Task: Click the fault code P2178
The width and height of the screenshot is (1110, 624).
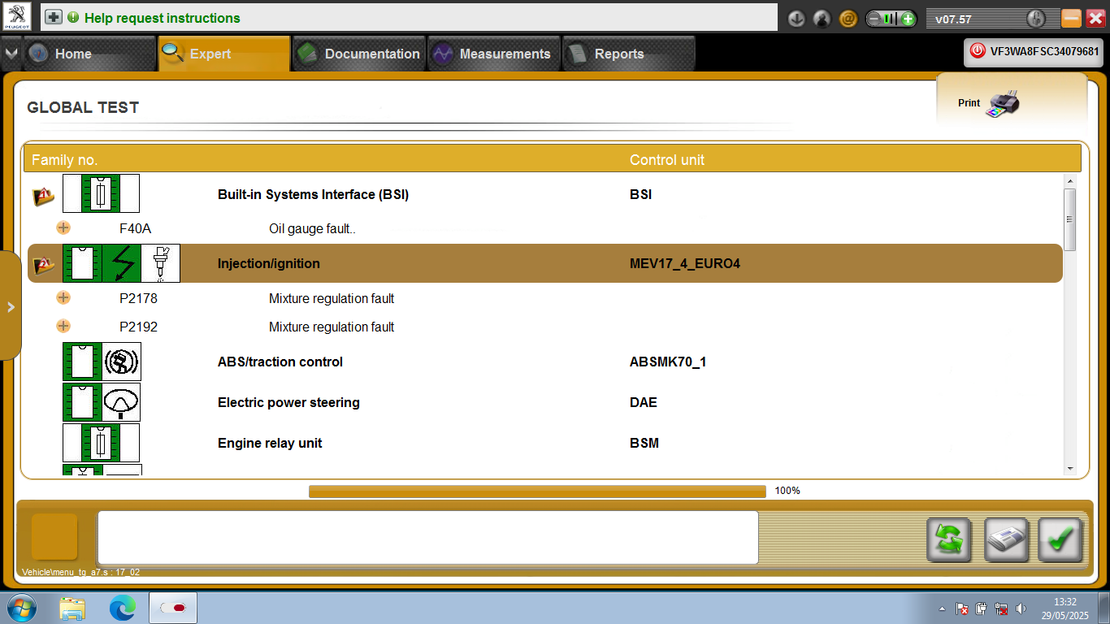Action: (x=138, y=298)
